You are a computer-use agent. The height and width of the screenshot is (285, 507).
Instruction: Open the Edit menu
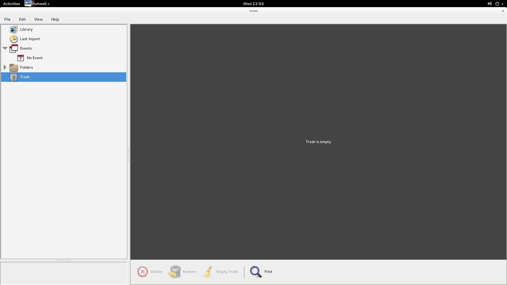(22, 19)
